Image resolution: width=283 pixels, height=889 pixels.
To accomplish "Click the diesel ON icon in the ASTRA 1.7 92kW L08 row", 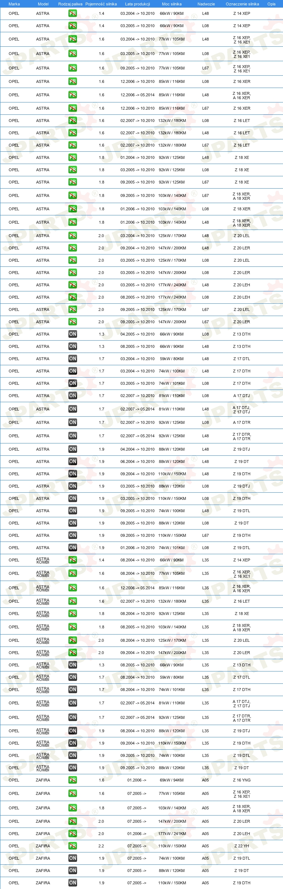I will tap(72, 422).
